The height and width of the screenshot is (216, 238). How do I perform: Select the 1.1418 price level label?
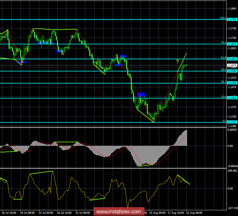click(x=232, y=98)
